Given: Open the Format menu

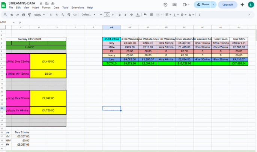Looking at the screenshot, I should (x=46, y=8).
